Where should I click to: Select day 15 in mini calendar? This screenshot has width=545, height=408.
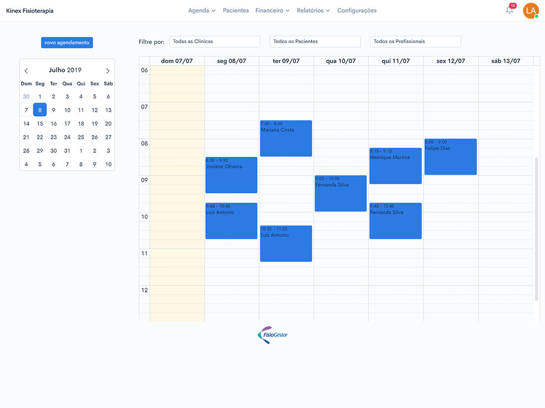tap(40, 123)
